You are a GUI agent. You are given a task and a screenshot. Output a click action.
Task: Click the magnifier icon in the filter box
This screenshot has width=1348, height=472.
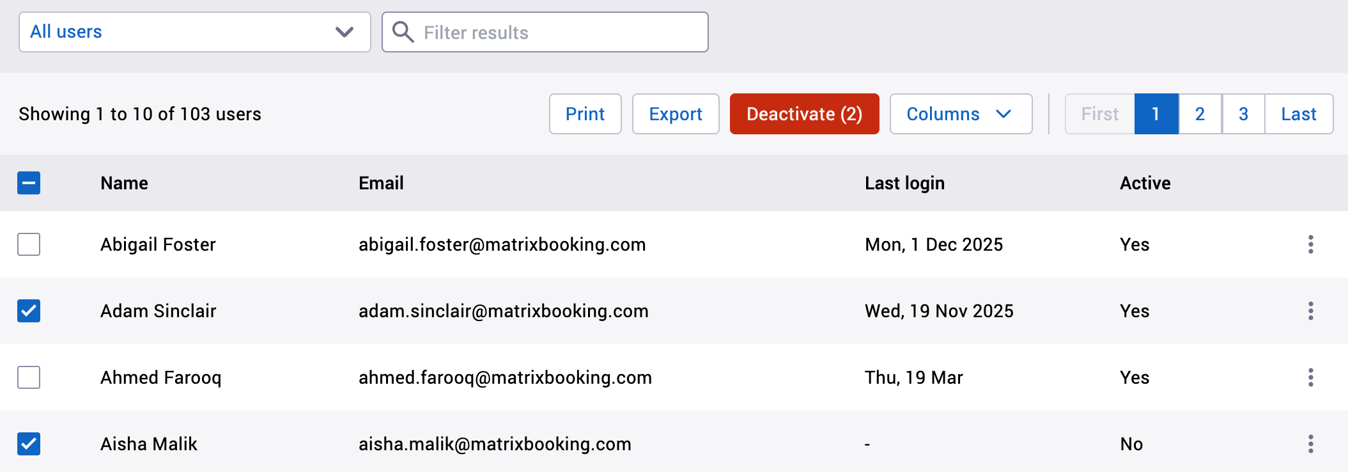[x=403, y=31]
